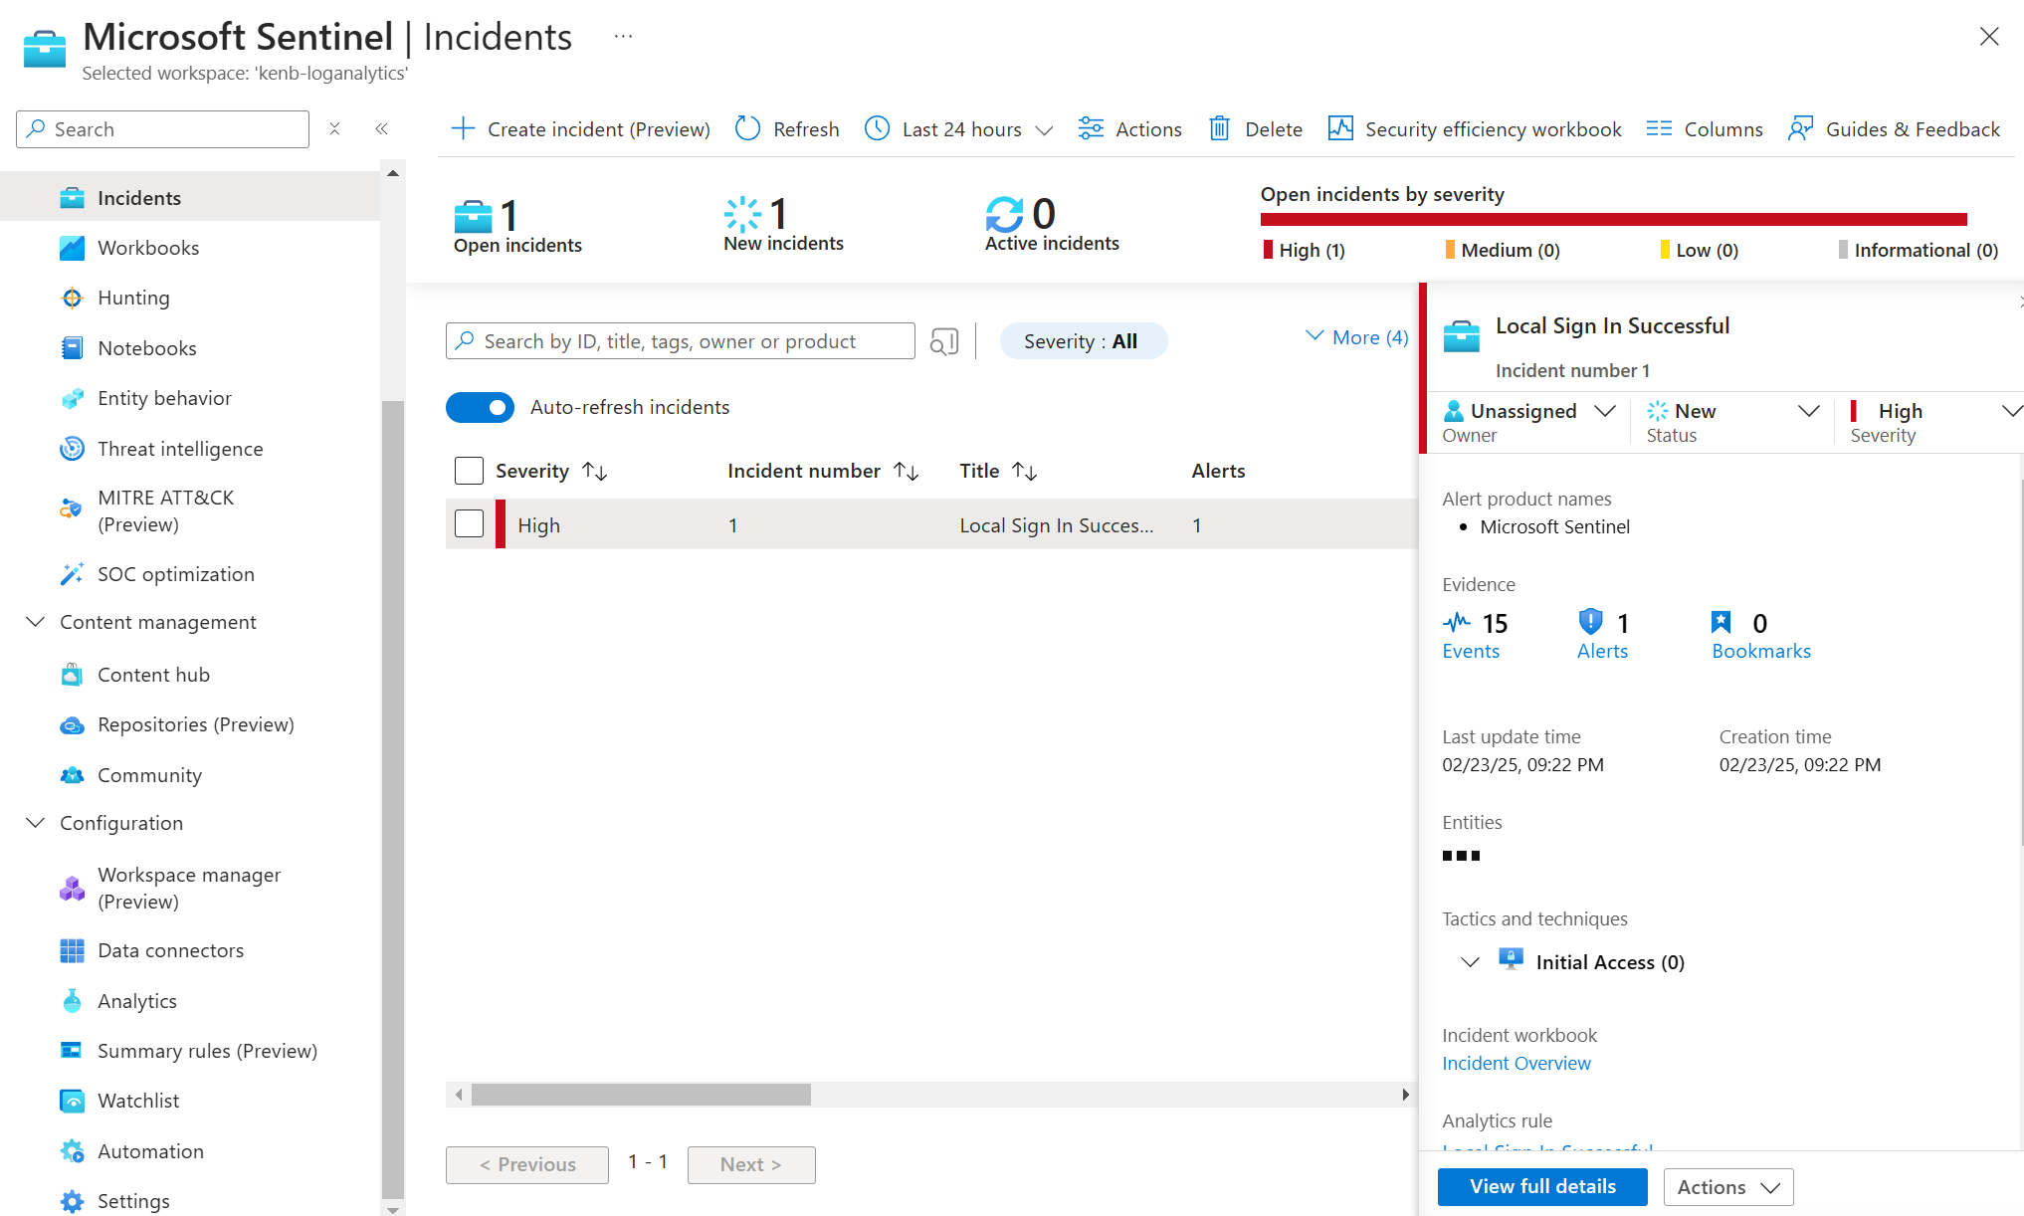Open the Incident Overview workbook link
2024x1216 pixels.
click(1517, 1063)
